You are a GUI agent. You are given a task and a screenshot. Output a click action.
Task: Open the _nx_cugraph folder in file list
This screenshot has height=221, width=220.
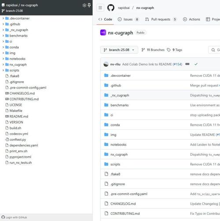coord(120,95)
